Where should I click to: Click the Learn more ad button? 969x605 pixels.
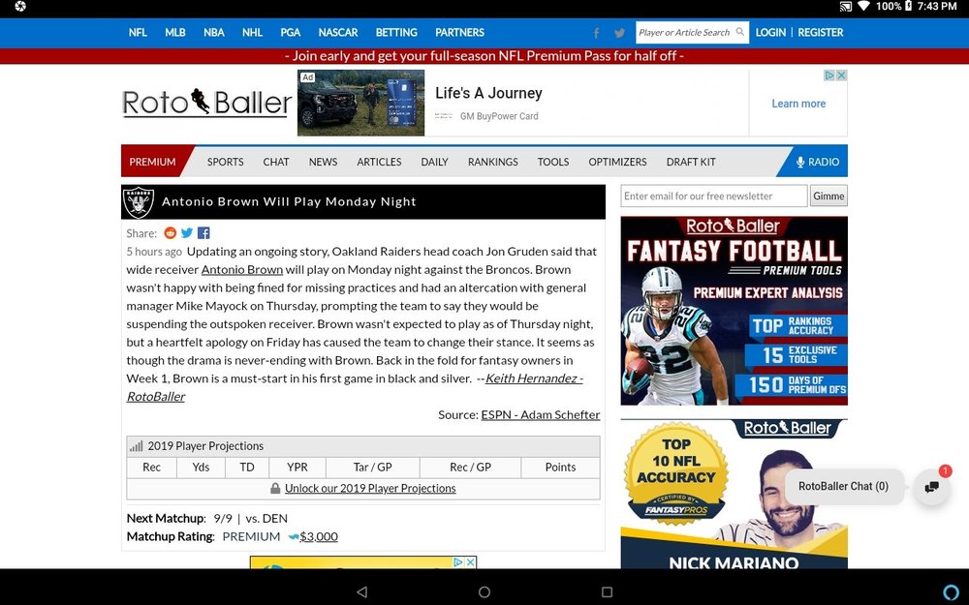(x=798, y=104)
